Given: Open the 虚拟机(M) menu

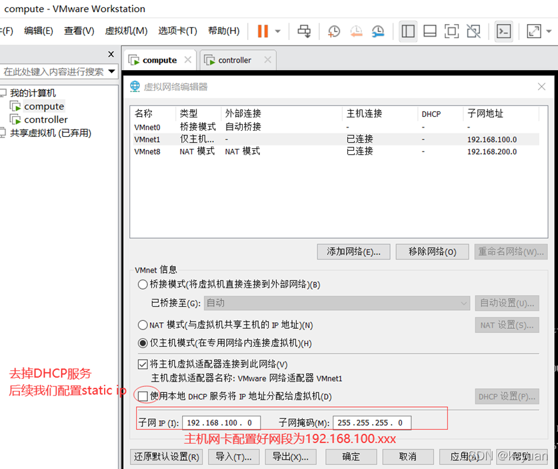Looking at the screenshot, I should (126, 31).
